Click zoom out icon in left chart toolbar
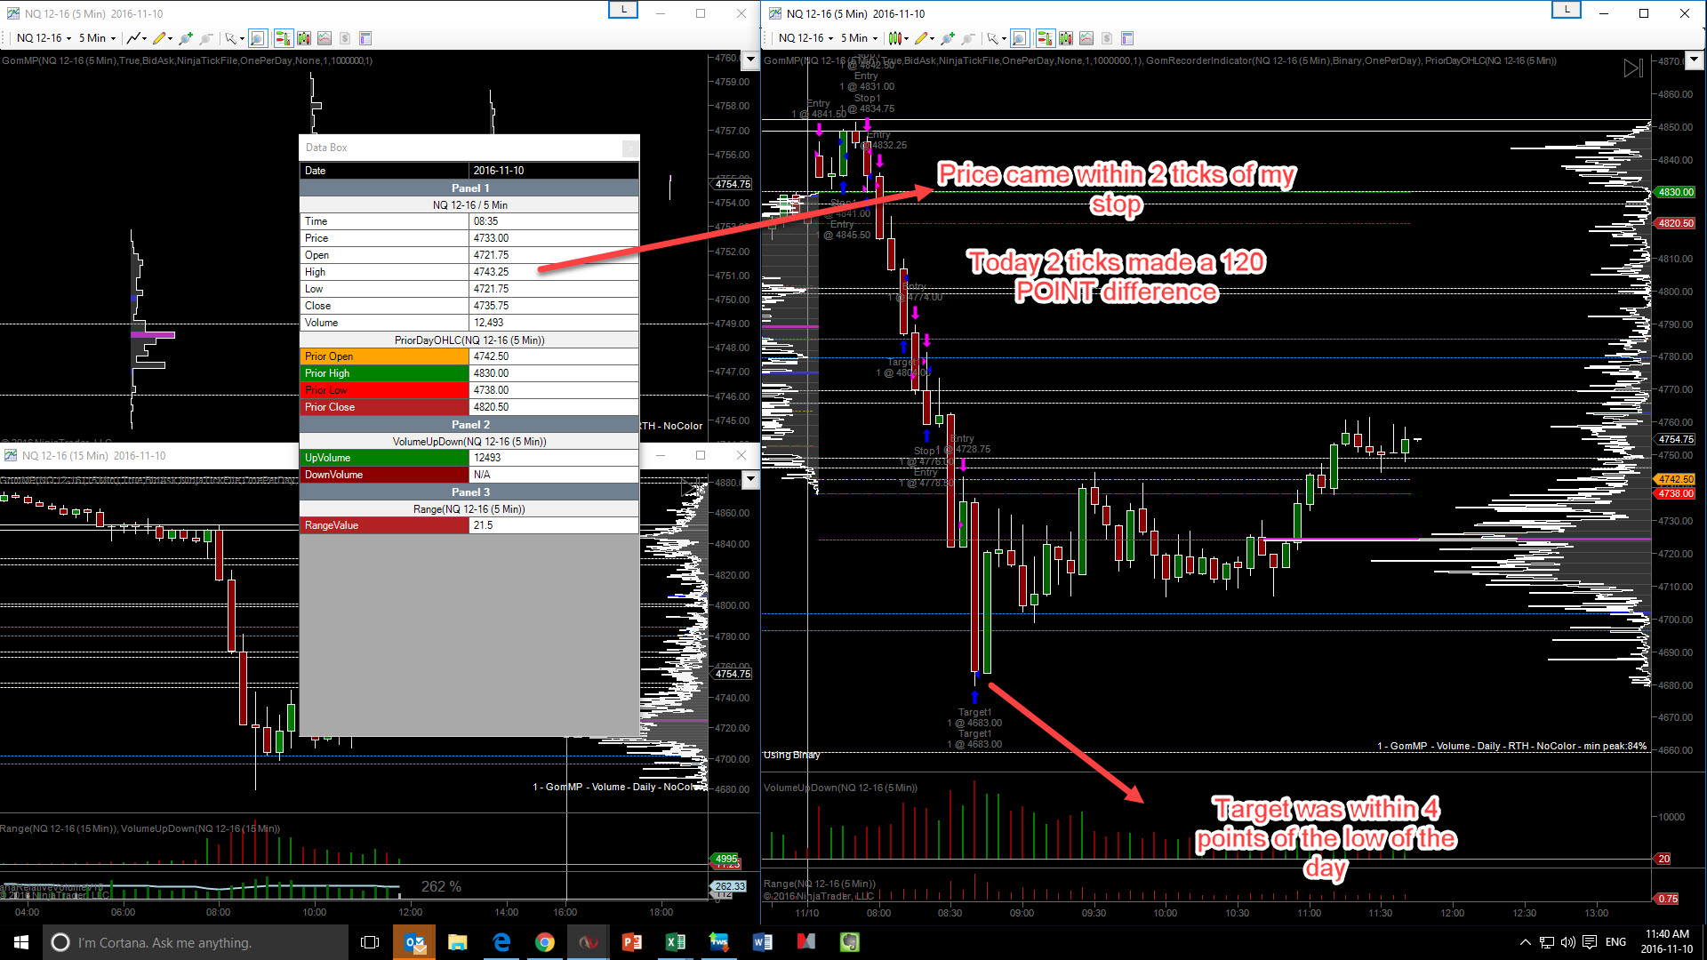Viewport: 1707px width, 960px height. click(x=206, y=38)
